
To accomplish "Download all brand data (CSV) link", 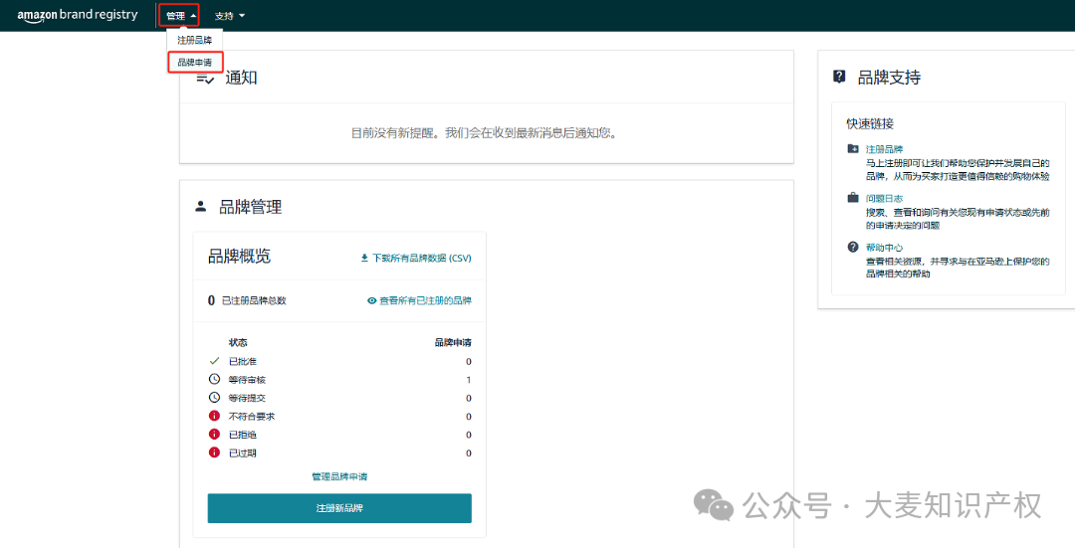I will coord(421,259).
